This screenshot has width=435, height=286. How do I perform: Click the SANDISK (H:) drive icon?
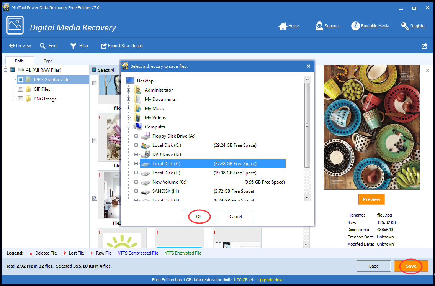click(x=146, y=191)
